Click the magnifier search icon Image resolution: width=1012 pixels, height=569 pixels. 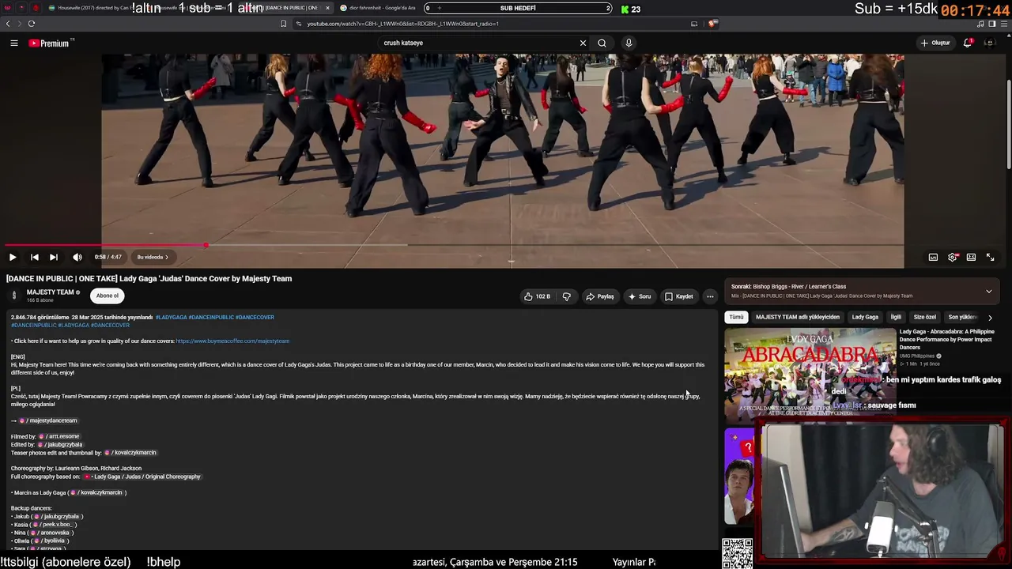pyautogui.click(x=602, y=43)
